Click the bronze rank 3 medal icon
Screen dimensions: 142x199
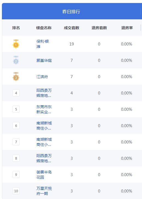16,76
